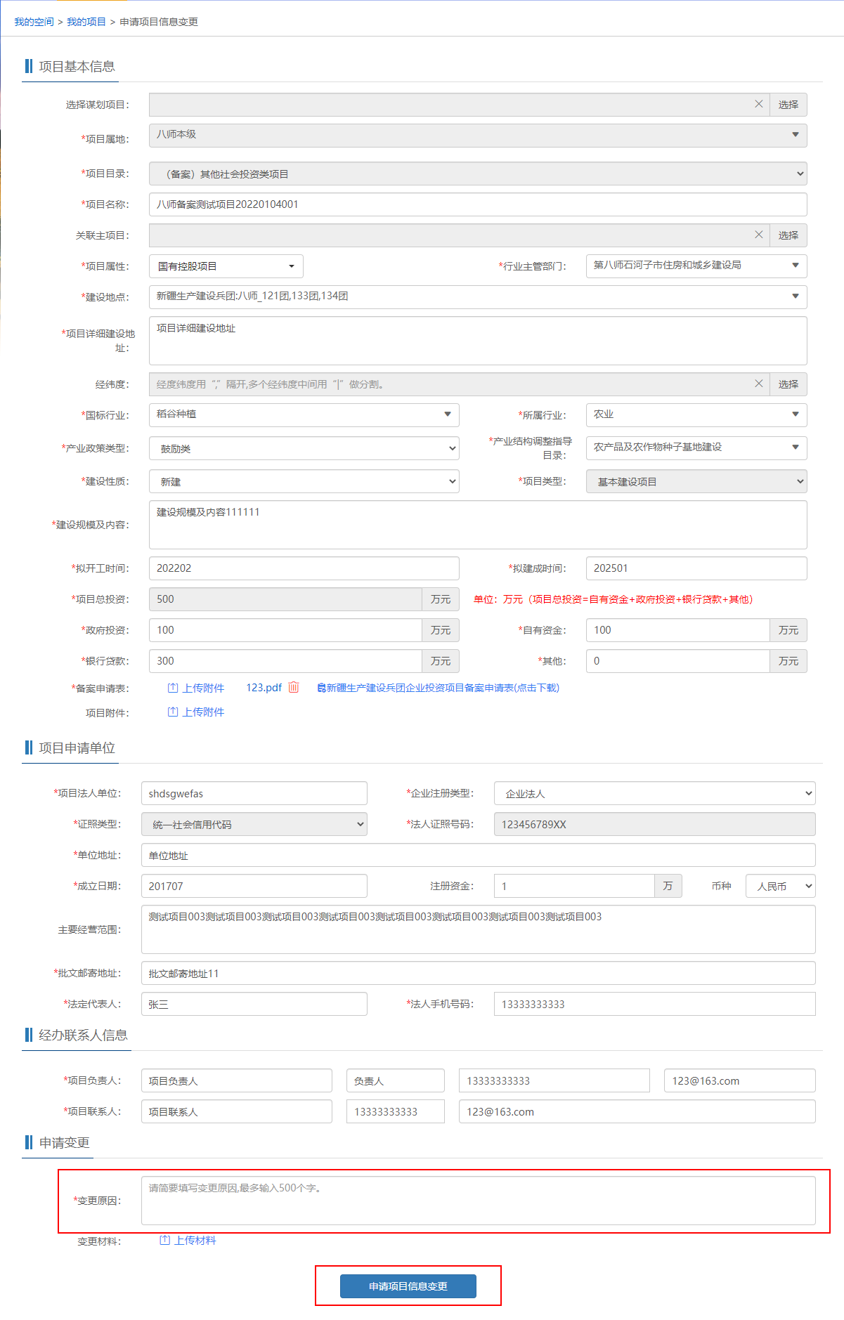
Task: Download the 企业投资项目备案申请表 template
Action: coord(439,688)
